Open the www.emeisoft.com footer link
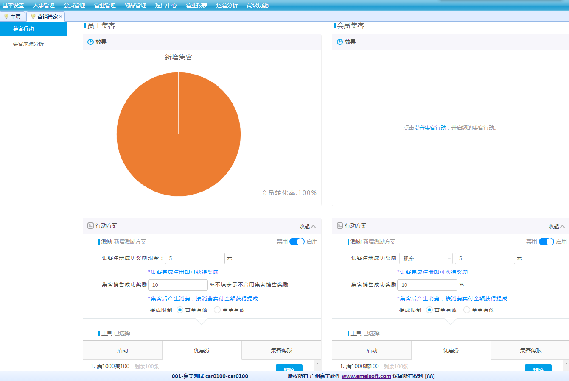Image resolution: width=569 pixels, height=381 pixels. click(x=366, y=376)
